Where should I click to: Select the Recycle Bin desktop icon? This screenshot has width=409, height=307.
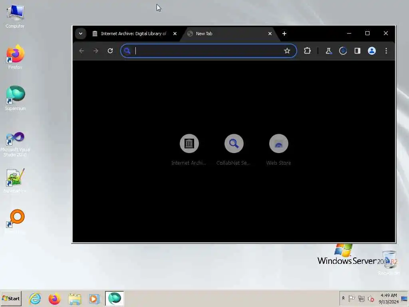[389, 262]
